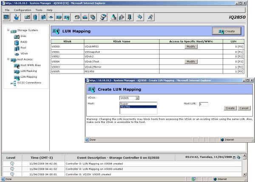Open LUN Masking in the tree
The width and height of the screenshot is (255, 182).
[28, 71]
